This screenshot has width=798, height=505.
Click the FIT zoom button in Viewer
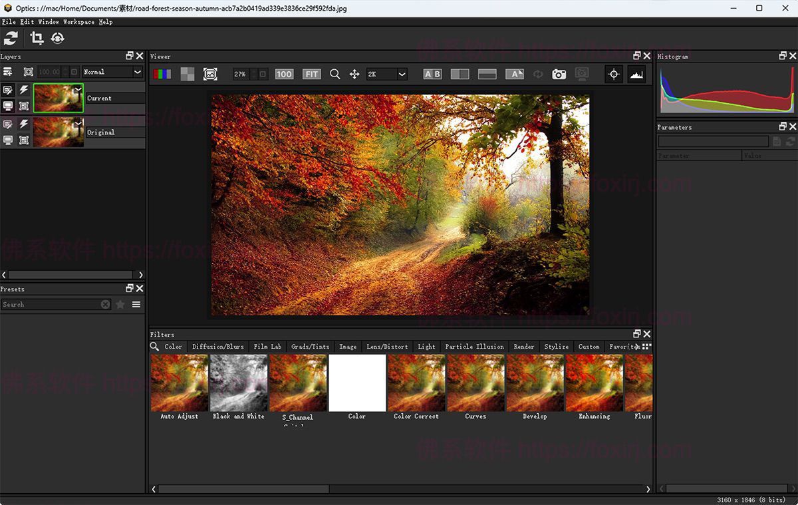click(x=311, y=74)
